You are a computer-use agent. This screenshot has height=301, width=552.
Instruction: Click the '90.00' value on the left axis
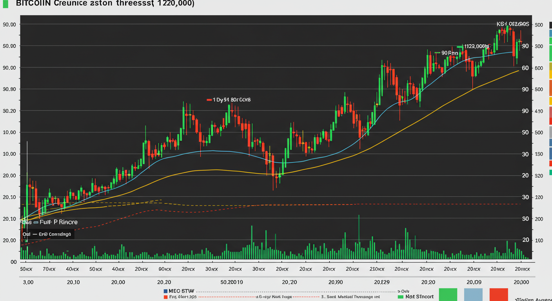9,68
